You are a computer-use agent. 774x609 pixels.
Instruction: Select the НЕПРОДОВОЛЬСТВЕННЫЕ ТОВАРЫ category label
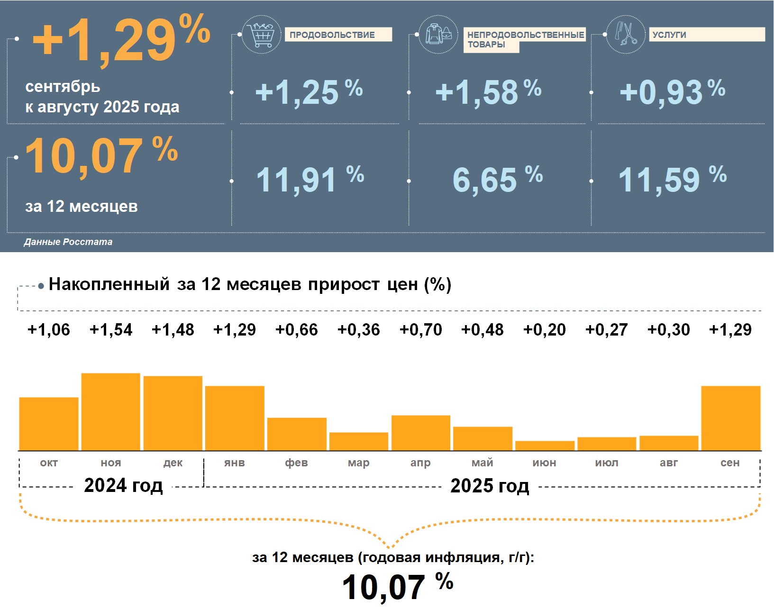pos(525,39)
